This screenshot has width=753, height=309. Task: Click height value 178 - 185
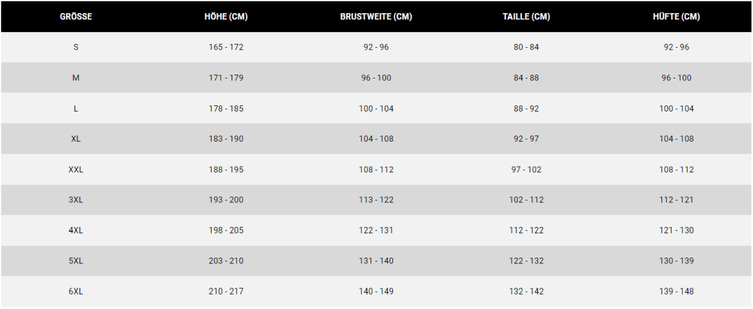(x=226, y=108)
